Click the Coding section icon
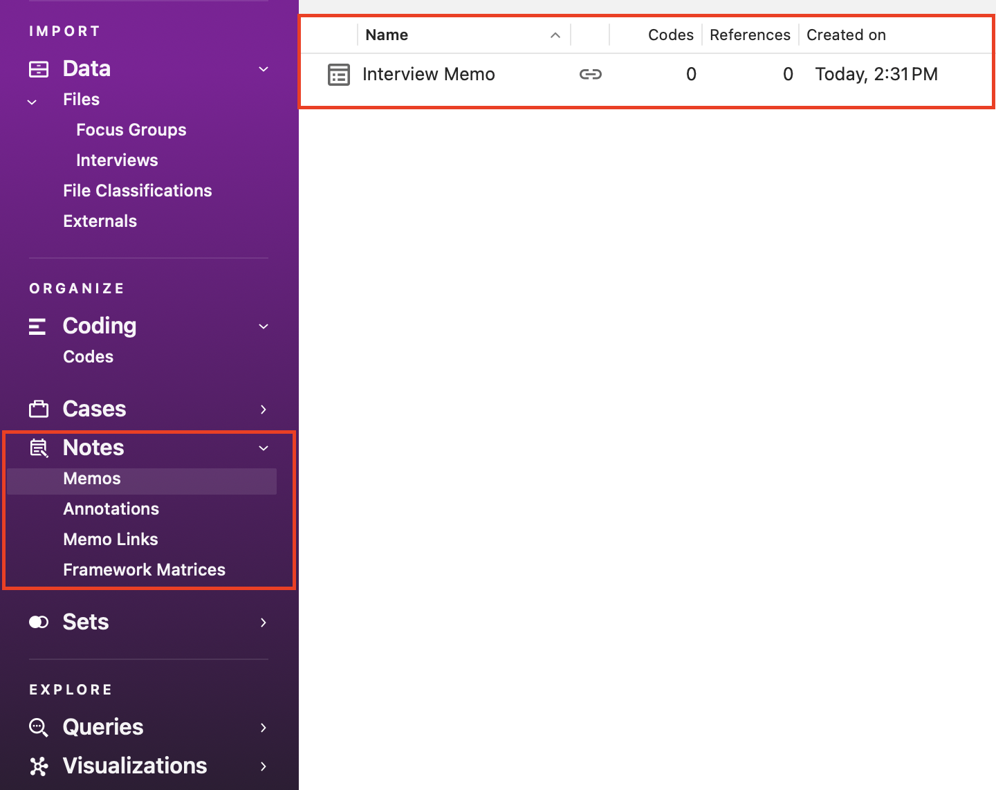 point(37,327)
